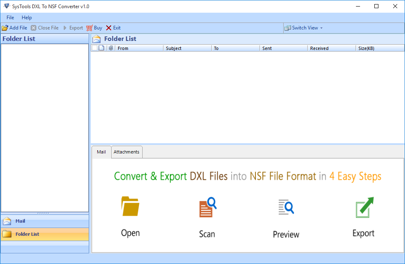This screenshot has height=264, width=405.
Task: Click the green Export arrow step icon
Action: coord(365,208)
